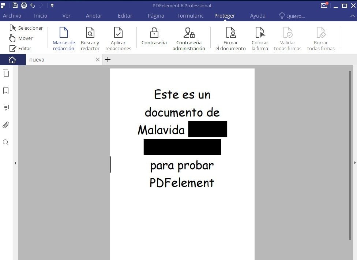Open the Ayuda tab
Screen dimensions: 357x260
pos(258,16)
